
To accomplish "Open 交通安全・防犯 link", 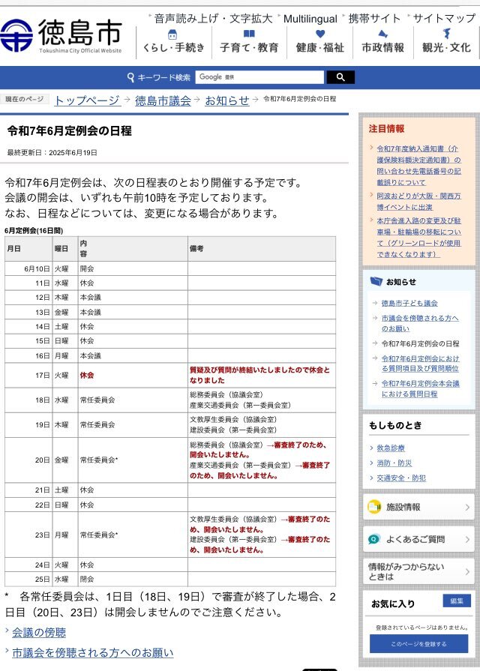I will coord(401,478).
